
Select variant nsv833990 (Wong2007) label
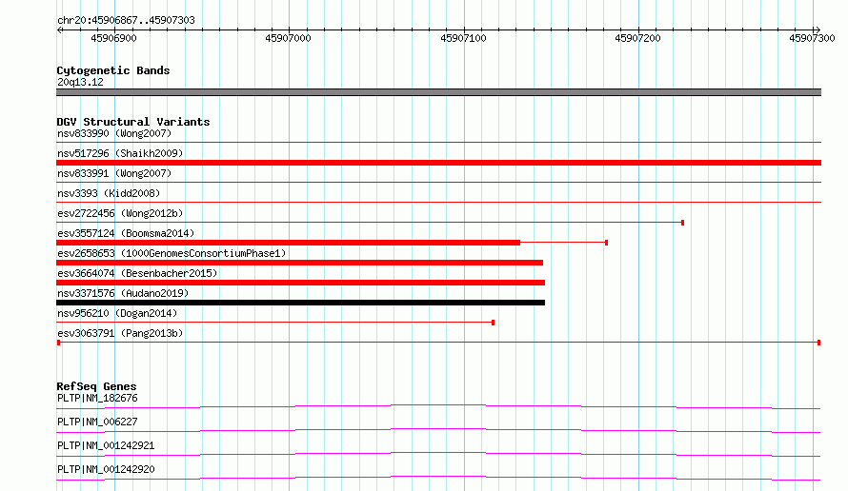[114, 133]
